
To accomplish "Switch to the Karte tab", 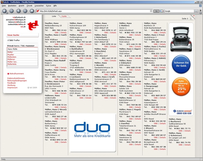I will pos(64,16).
